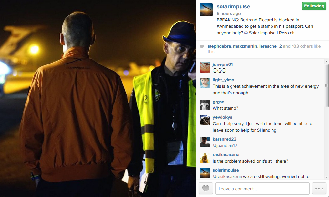The width and height of the screenshot is (329, 197).
Task: Click the heart like button beside comment box
Action: [206, 188]
